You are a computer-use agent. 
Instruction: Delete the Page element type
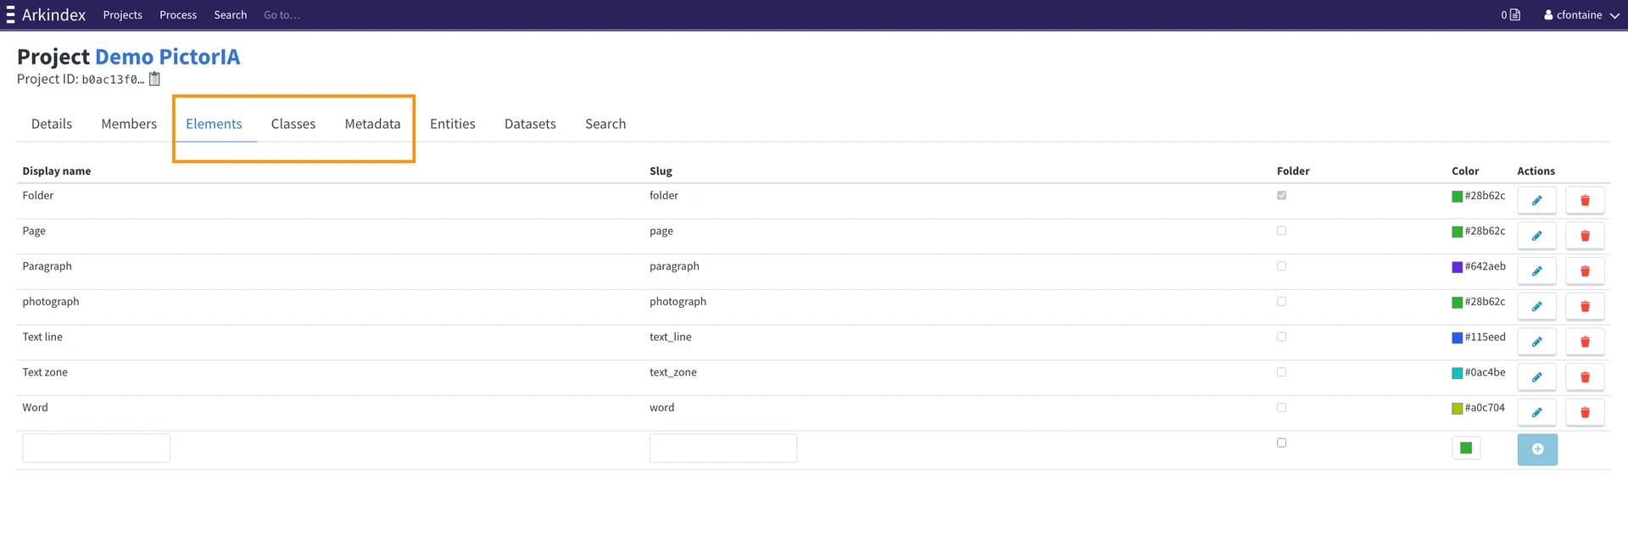pyautogui.click(x=1585, y=236)
